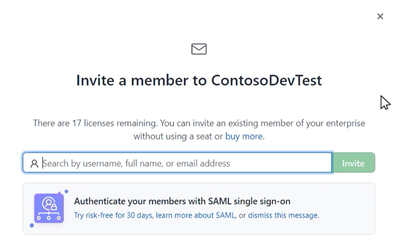395x252 pixels.
Task: Open the "Try risk-free for 30 days" link
Action: 113,215
